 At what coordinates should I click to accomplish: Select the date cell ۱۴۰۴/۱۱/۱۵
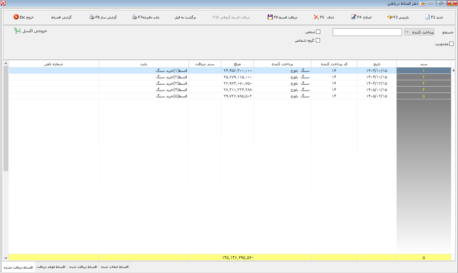point(377,77)
